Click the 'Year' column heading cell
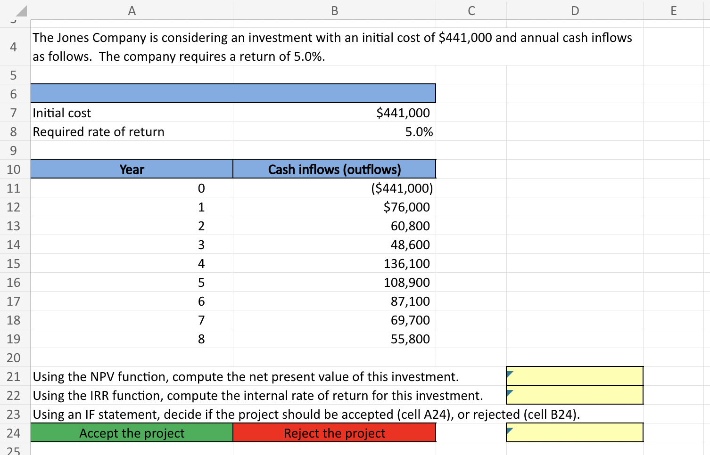 132,169
